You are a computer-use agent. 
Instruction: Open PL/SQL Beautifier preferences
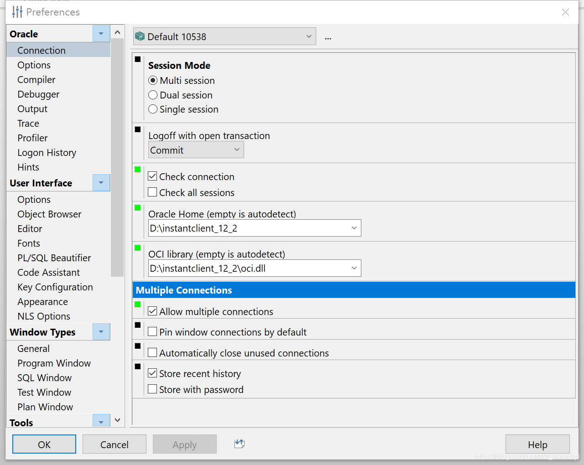54,258
